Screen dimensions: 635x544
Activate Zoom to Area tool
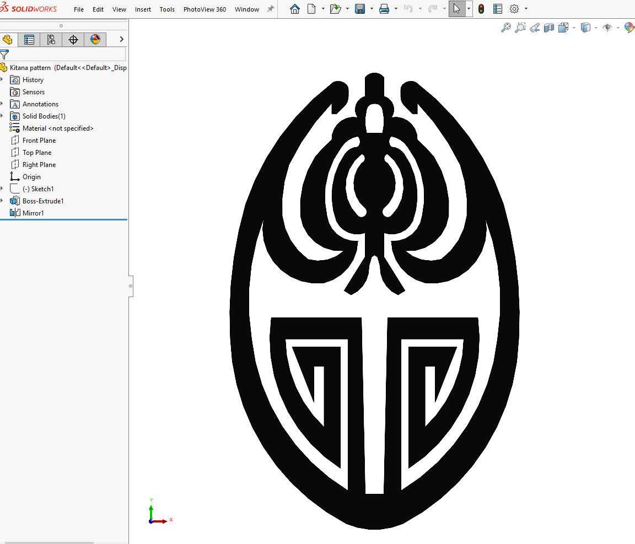click(520, 28)
